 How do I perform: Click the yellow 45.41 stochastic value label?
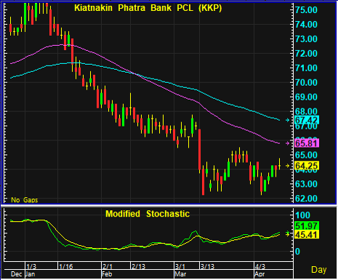[307, 235]
